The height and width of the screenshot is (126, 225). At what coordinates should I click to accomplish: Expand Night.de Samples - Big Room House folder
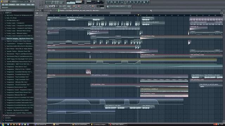19,38
